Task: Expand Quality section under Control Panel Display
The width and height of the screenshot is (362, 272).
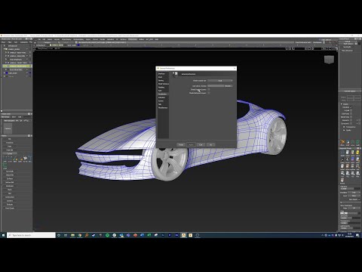Action: (344, 130)
